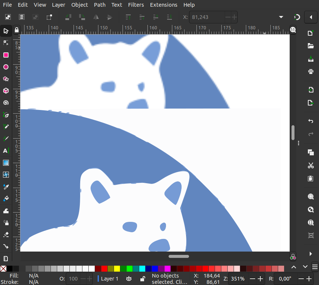Select the Selector arrow tool
319x285 pixels.
pyautogui.click(x=6, y=31)
